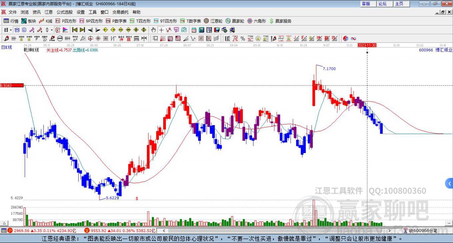Open the T数字表 tool
Screen dimensions: 453x243
click(190, 21)
